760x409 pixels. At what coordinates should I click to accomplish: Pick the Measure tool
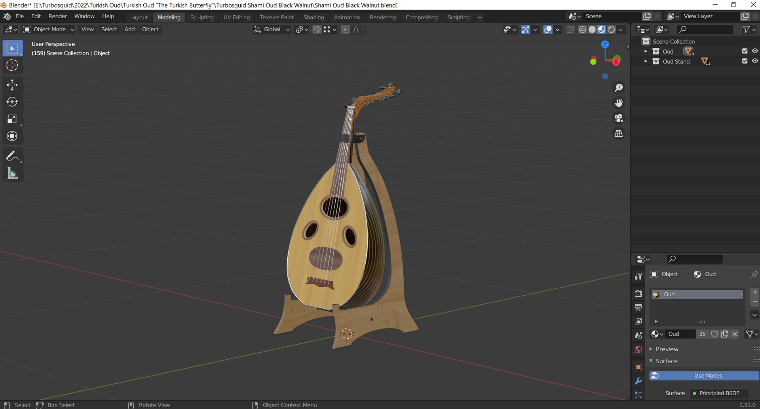tap(12, 173)
